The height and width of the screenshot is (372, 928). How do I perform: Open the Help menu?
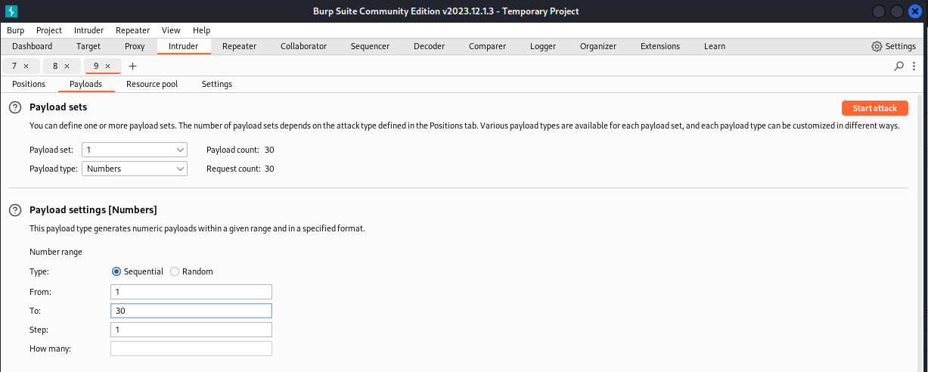pos(202,30)
